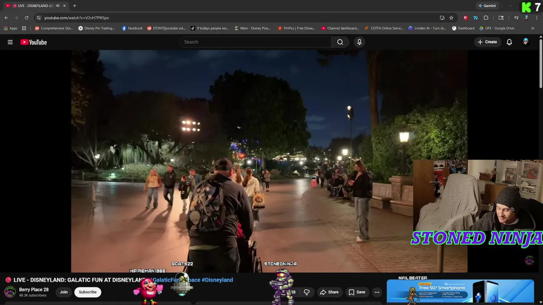This screenshot has width=543, height=305.
Task: Dislike the video with thumbs-down
Action: click(x=307, y=292)
